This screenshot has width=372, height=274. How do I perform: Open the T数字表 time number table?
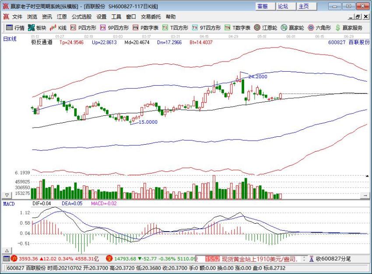[238, 28]
